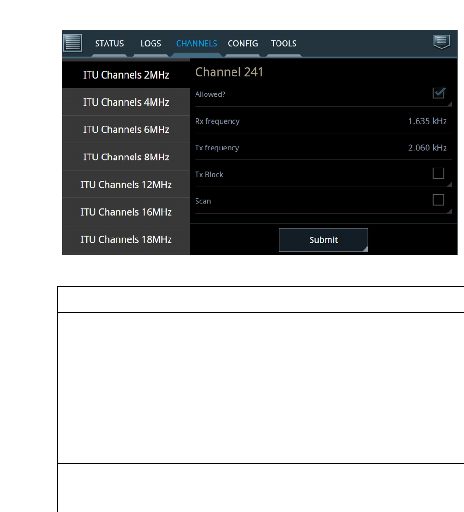The height and width of the screenshot is (512, 464).
Task: Switch to the LOGS tab
Action: (151, 44)
